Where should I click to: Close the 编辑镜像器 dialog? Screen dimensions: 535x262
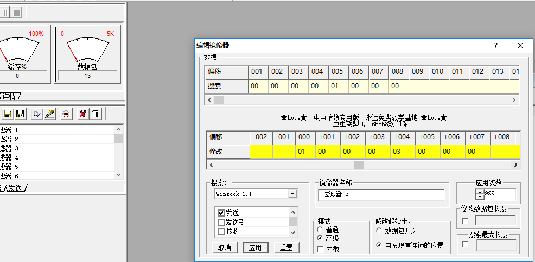(520, 45)
